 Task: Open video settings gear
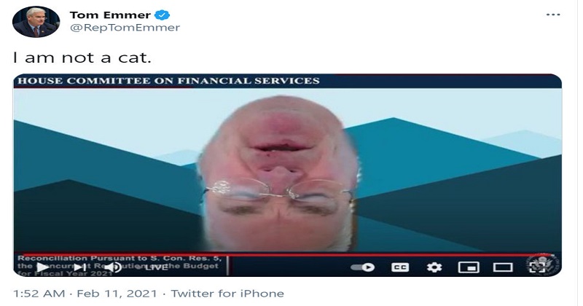[434, 267]
